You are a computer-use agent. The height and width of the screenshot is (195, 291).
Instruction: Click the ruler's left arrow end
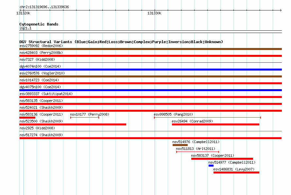click(x=20, y=10)
